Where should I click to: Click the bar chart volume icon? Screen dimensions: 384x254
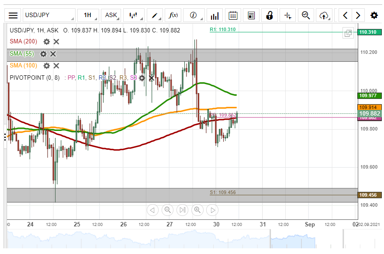(214, 16)
